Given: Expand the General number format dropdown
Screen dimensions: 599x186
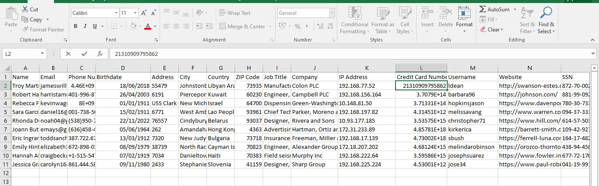Looking at the screenshot, I should click(332, 13).
